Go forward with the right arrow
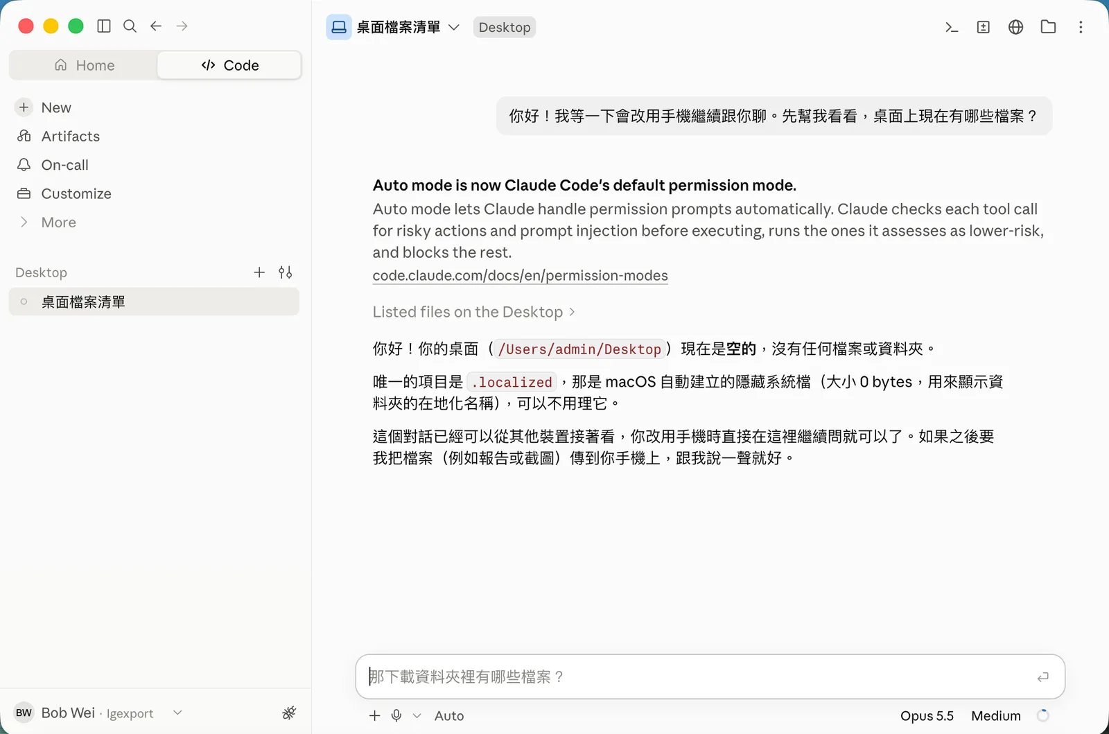Screen dimensions: 1109x734 [x=182, y=26]
